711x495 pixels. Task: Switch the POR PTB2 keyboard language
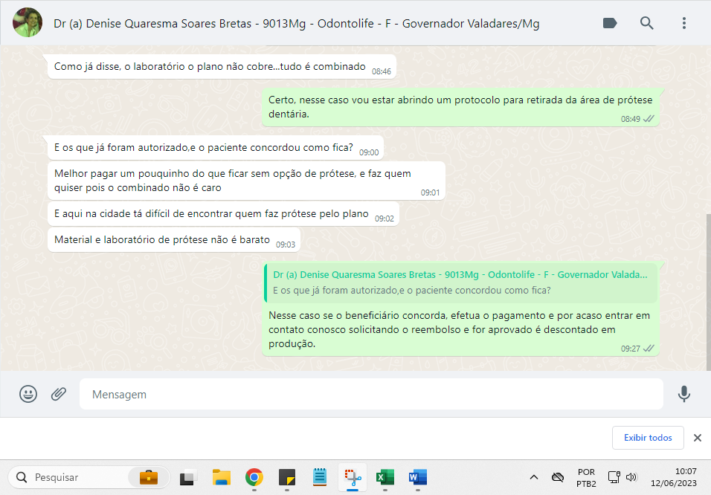[586, 477]
